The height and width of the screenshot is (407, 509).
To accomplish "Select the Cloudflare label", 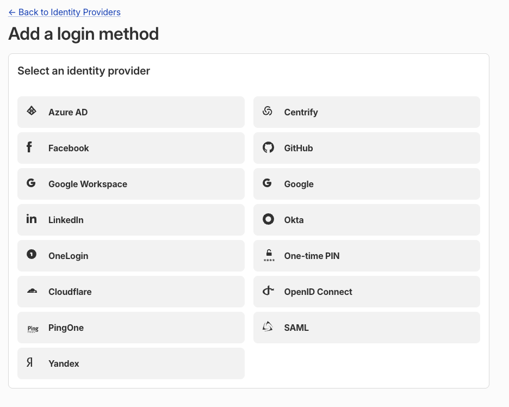I will coord(70,292).
